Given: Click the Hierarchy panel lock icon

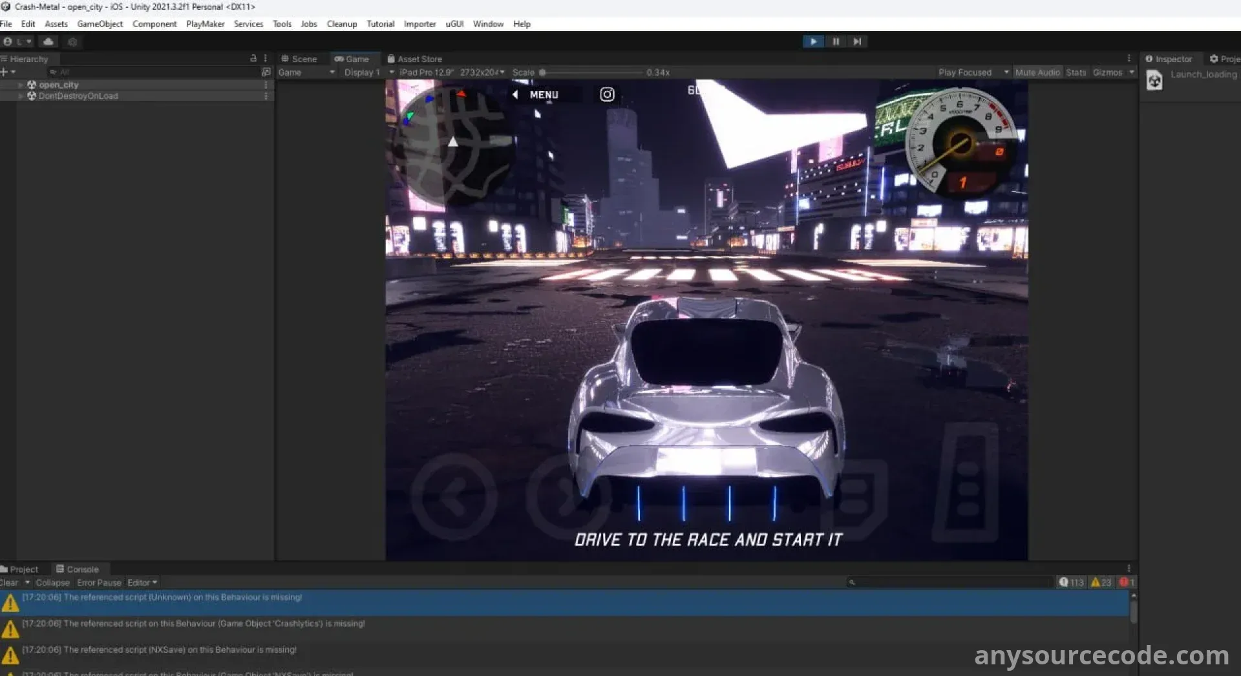Looking at the screenshot, I should click(x=253, y=58).
